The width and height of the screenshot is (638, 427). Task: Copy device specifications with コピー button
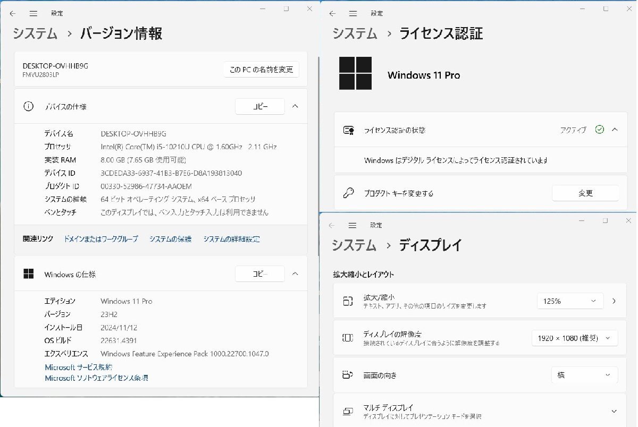(260, 106)
